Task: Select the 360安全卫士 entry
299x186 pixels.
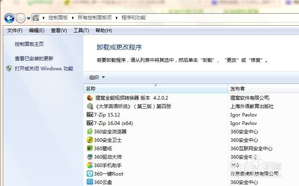Action: tap(108, 140)
